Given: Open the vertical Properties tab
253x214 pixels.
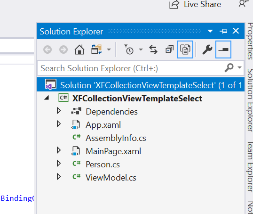Looking at the screenshot, I should (250, 41).
